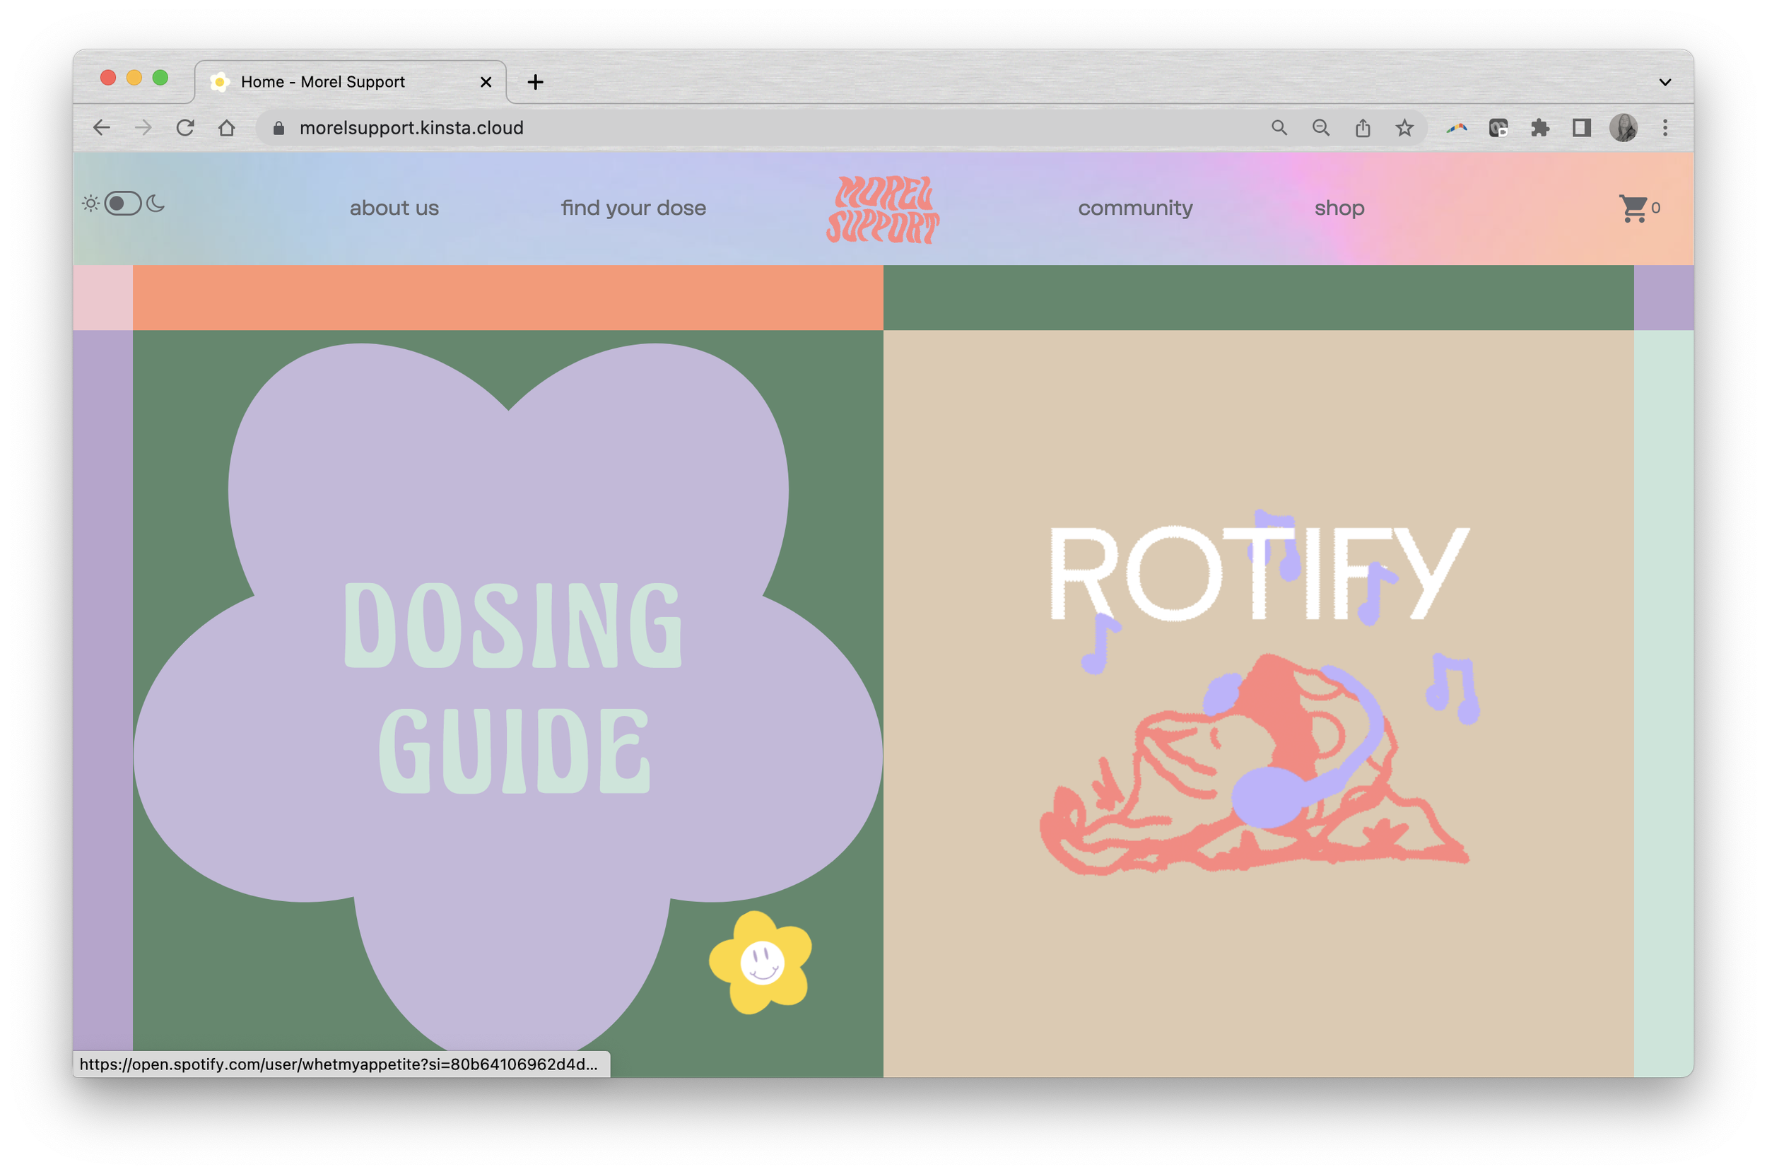Click the zoom-out magnifier icon
1767x1174 pixels.
(x=1322, y=128)
